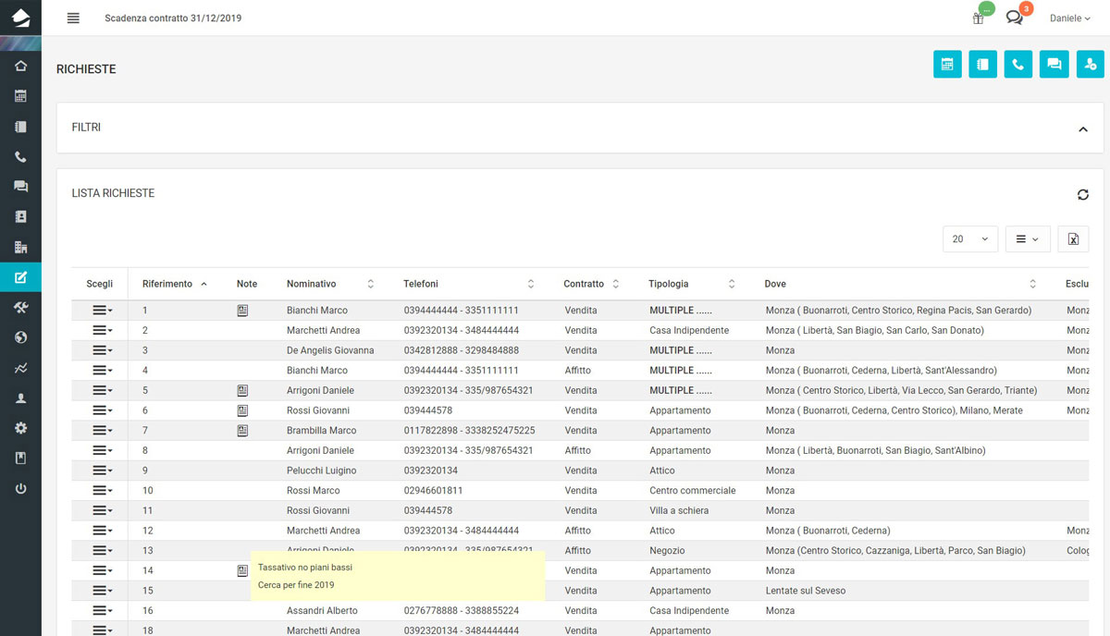Image resolution: width=1110 pixels, height=636 pixels.
Task: Open the globe icon in the sidebar
Action: coord(20,337)
